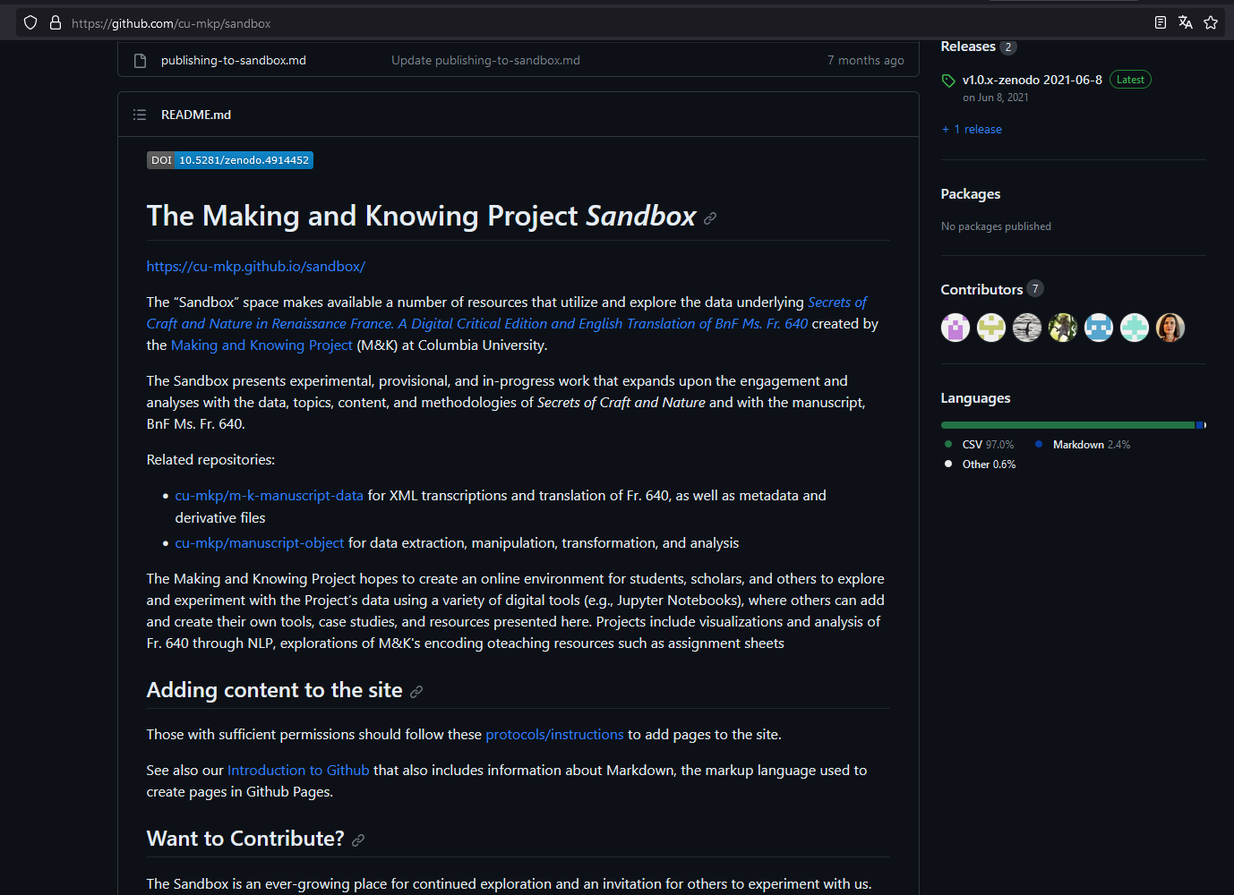Open Making and Knowing Project link

(x=261, y=345)
